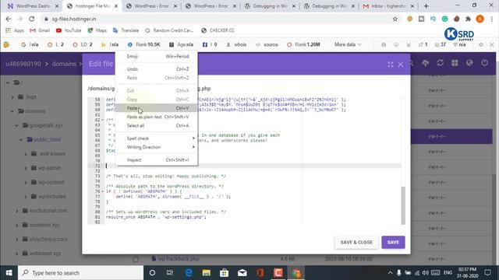This screenshot has width=499, height=280.
Task: Switch to the WordPress Dashboard tab
Action: [x=34, y=6]
